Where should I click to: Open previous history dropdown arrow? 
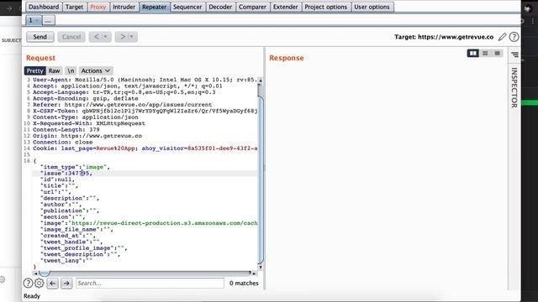click(x=106, y=37)
